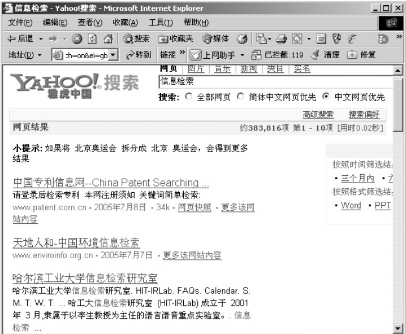The width and height of the screenshot is (406, 334).
Task: Filter results by 三个月内
Action: click(x=357, y=178)
